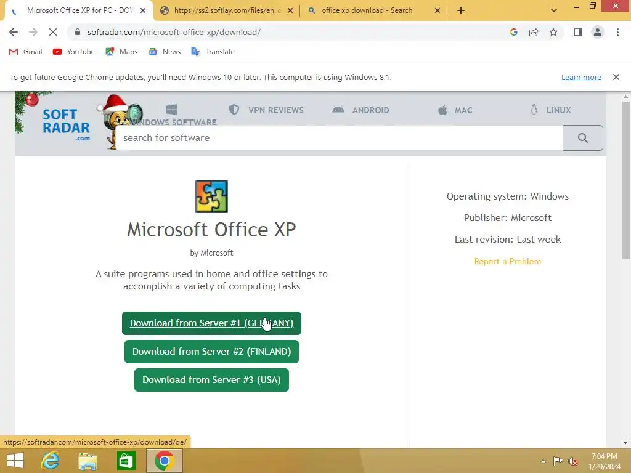Image resolution: width=631 pixels, height=473 pixels.
Task: Download from Server #3 (USA)
Action: tap(212, 379)
